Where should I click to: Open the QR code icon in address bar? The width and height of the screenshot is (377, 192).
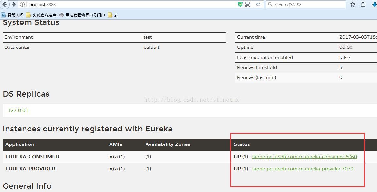coord(248,4)
